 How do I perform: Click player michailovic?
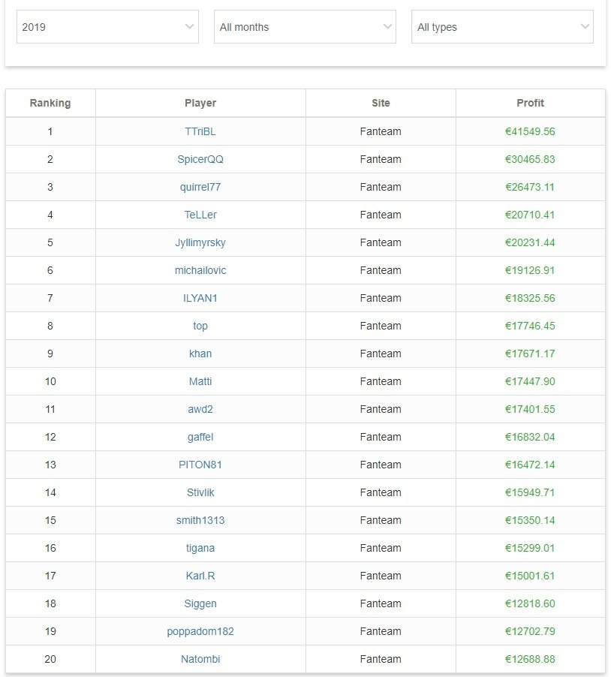200,270
